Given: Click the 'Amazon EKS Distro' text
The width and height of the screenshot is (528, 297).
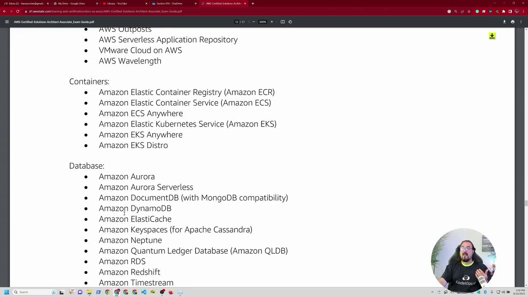Looking at the screenshot, I should [133, 145].
